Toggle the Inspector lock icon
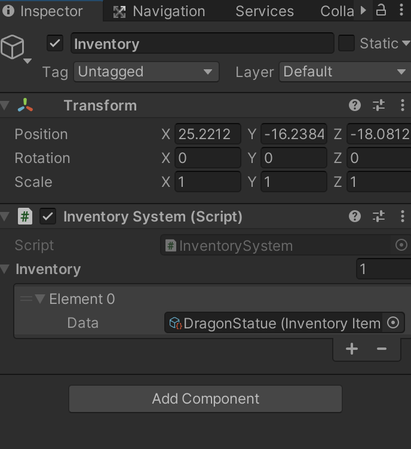 tap(381, 11)
